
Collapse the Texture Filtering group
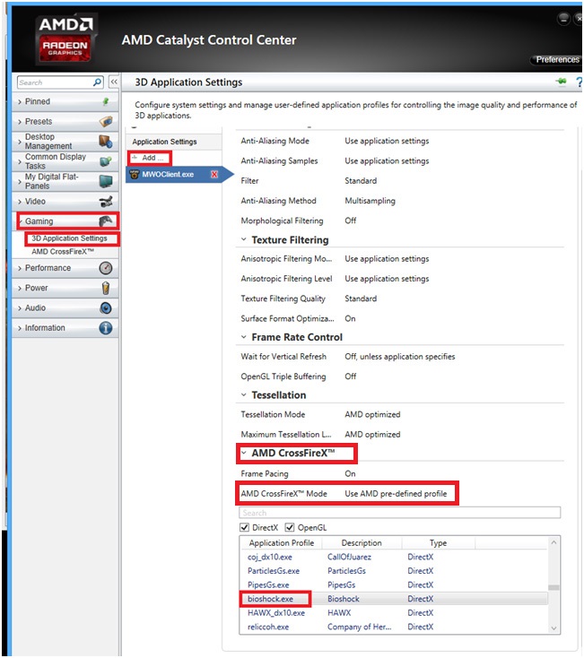(243, 239)
